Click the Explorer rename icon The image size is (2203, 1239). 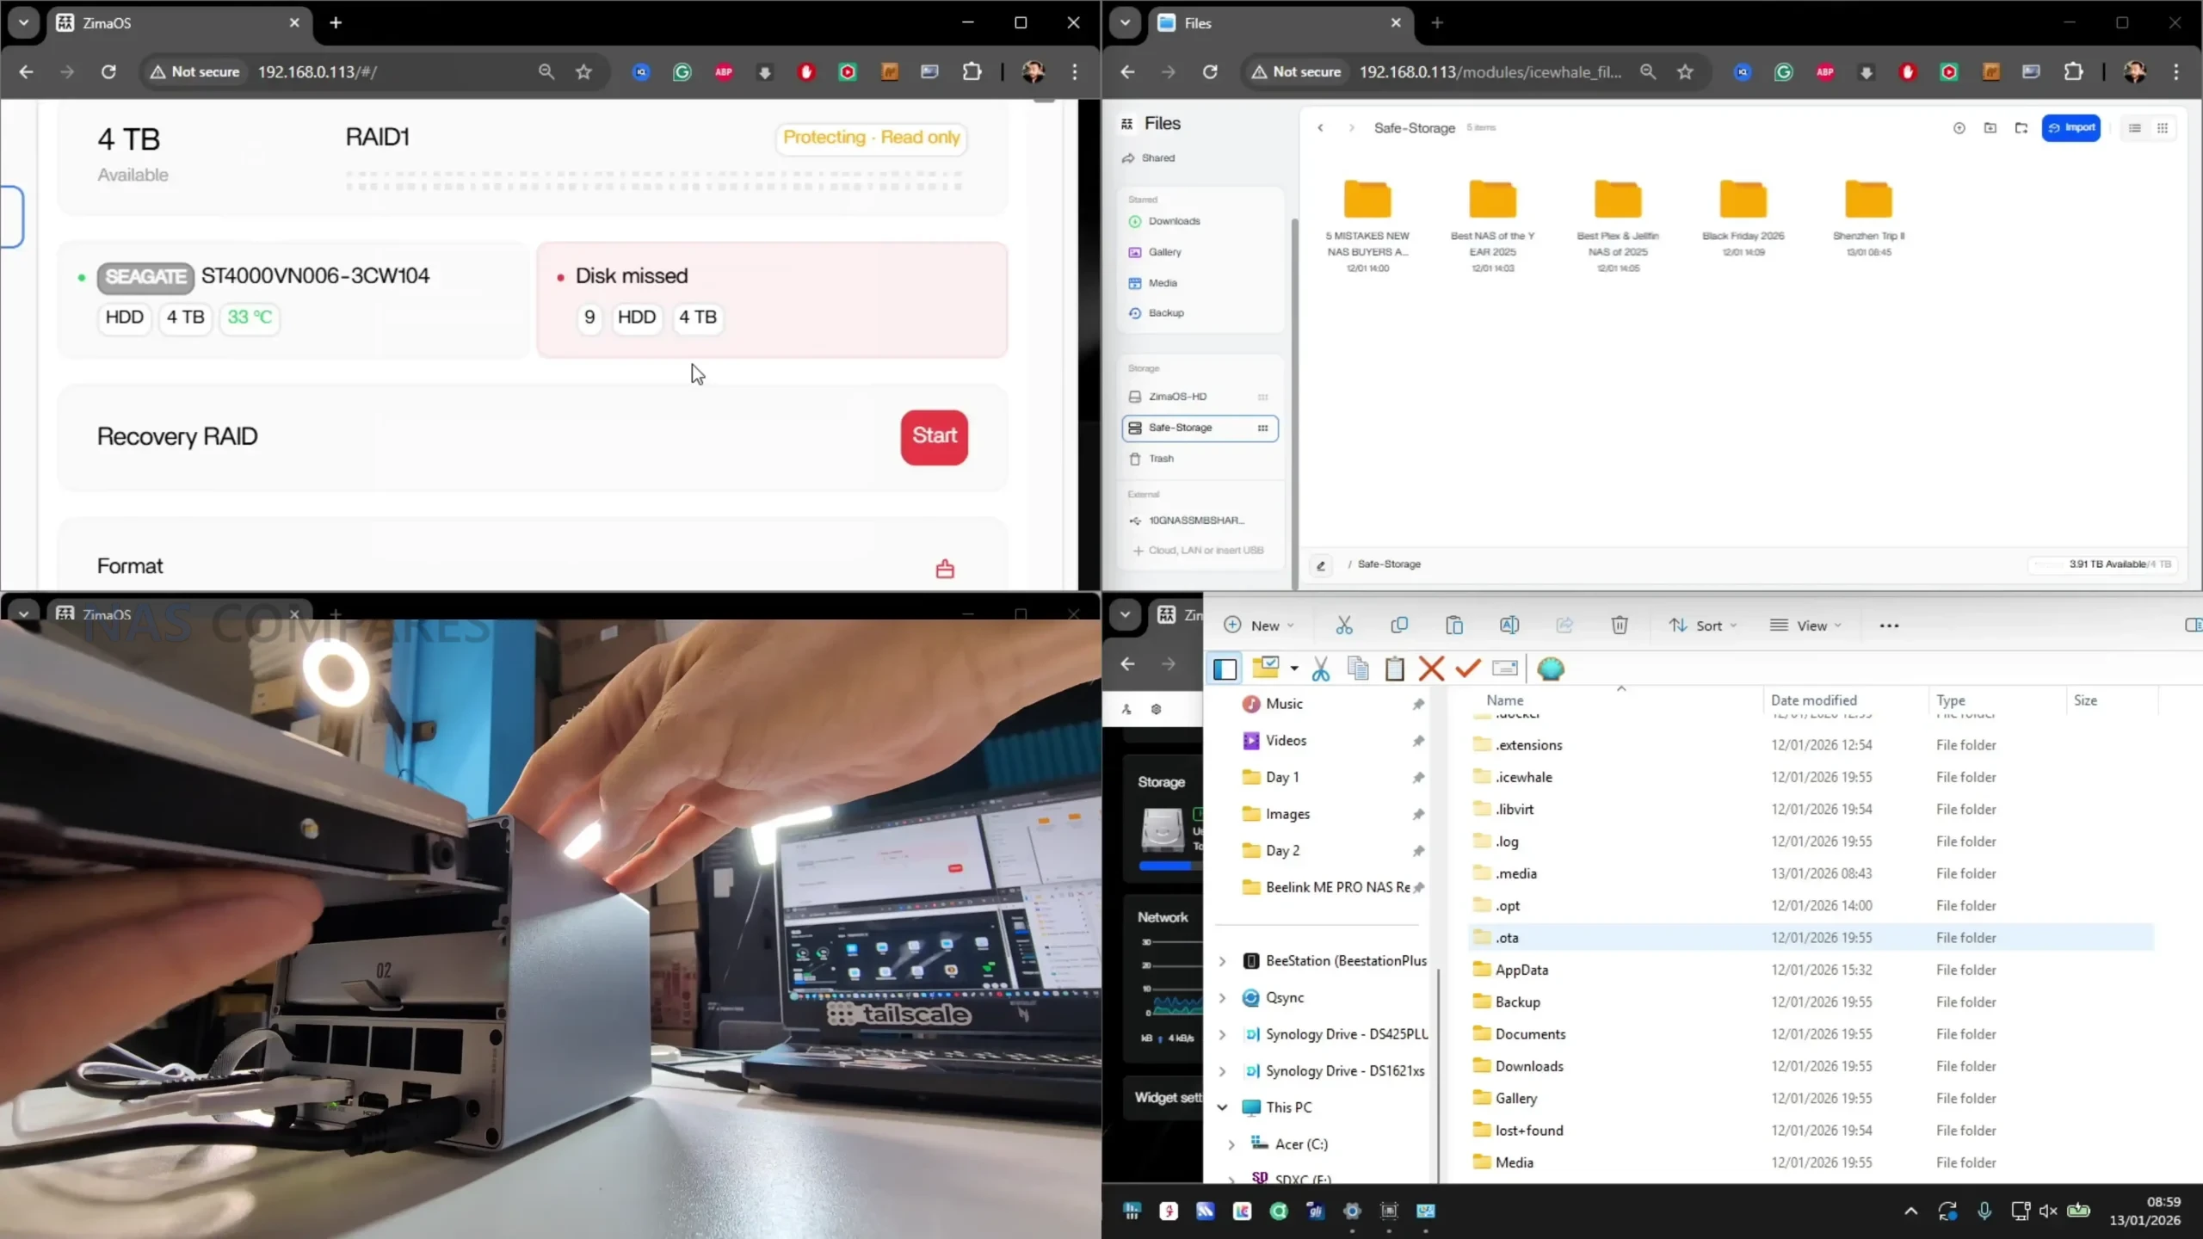click(x=1509, y=626)
